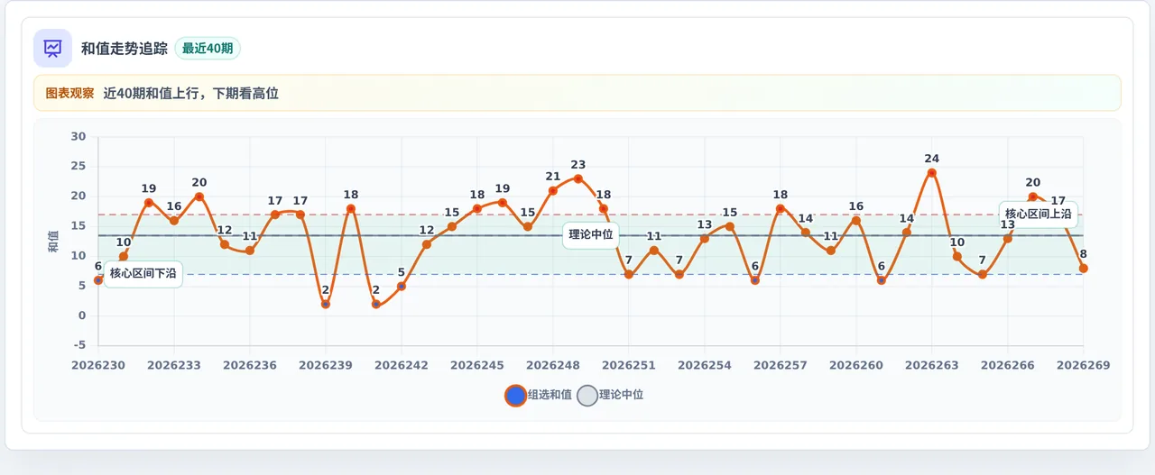Select the data point labeled 21
Viewport: 1155px width, 475px height.
point(553,190)
